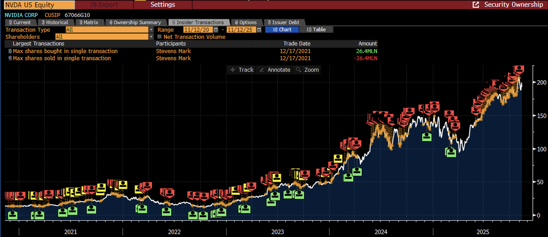Select the Chart view button

point(282,30)
